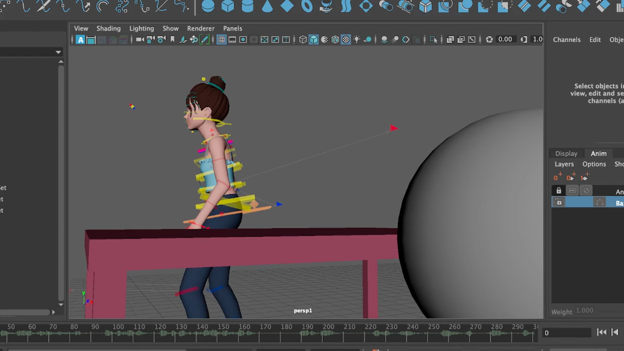Toggle smooth shade all mode

(314, 40)
